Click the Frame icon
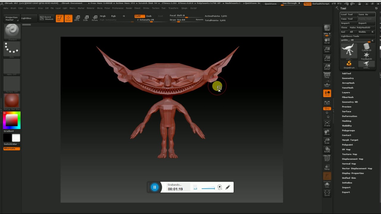Screen dimensions: 381x214 [x=327, y=124]
